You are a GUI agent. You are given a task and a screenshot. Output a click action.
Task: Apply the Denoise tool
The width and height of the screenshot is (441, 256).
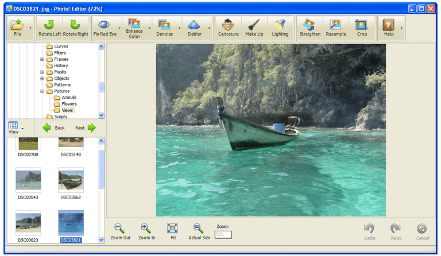[x=165, y=28]
